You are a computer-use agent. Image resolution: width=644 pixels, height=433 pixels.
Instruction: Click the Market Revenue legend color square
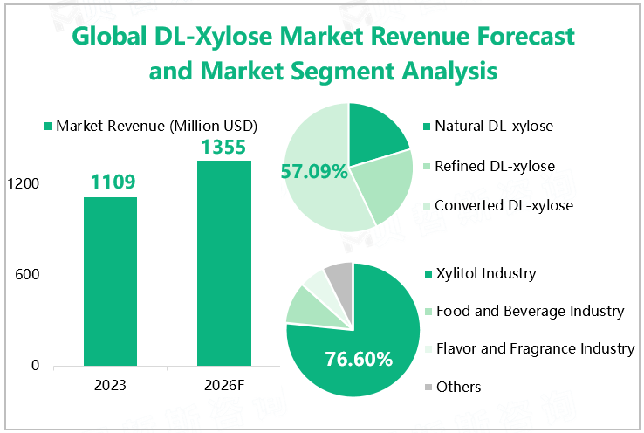48,127
